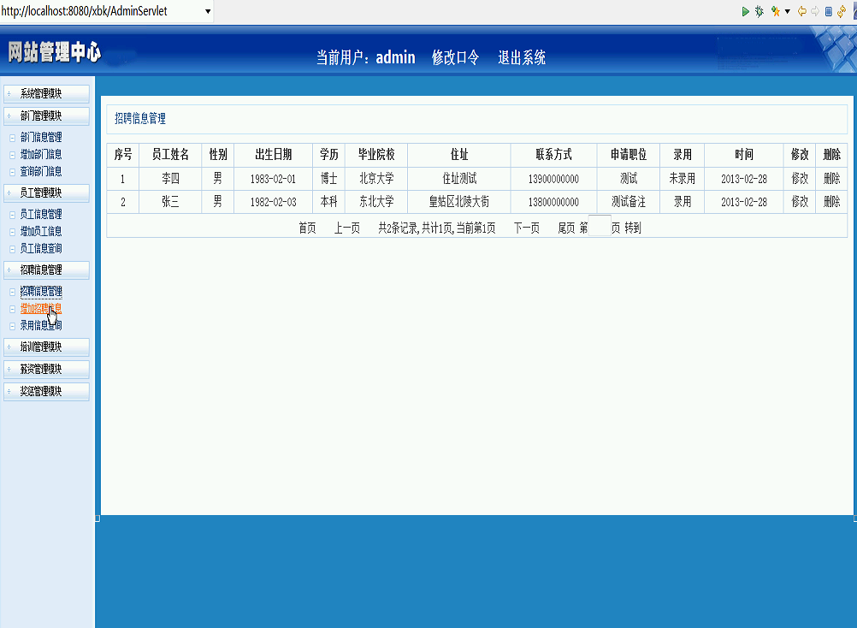Collapse the 员工管理模块 menu section
Screen dimensions: 857x628
(46, 193)
